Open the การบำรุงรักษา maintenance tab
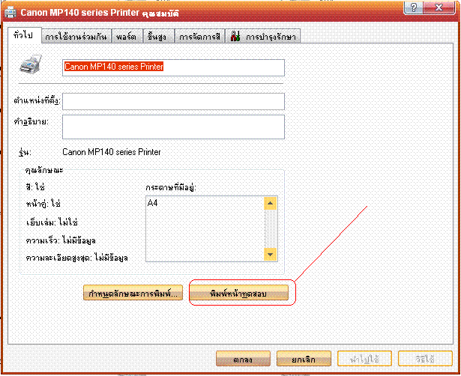The image size is (461, 376). tap(263, 37)
